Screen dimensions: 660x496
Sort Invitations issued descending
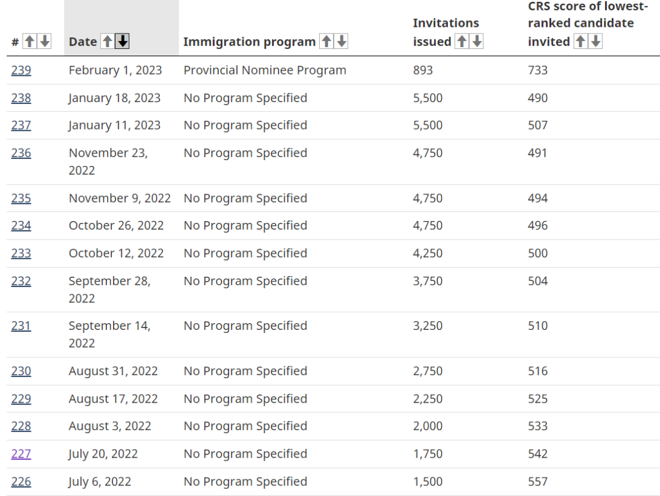477,42
